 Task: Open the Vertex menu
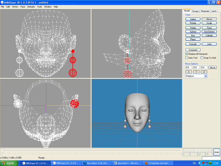click(x=15, y=7)
